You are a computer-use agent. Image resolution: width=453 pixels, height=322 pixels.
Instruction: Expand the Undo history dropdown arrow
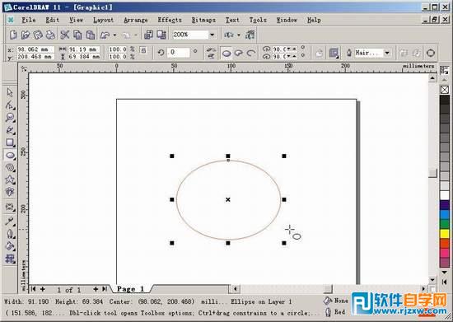tap(114, 35)
